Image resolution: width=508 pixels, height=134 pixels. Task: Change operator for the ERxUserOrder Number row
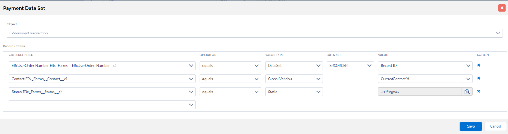click(x=230, y=66)
